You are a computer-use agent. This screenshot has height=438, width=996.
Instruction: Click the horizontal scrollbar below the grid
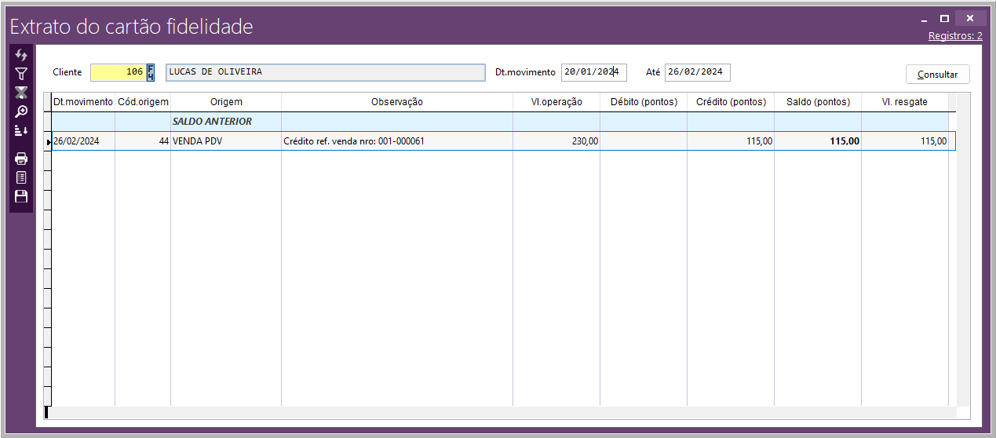click(502, 412)
